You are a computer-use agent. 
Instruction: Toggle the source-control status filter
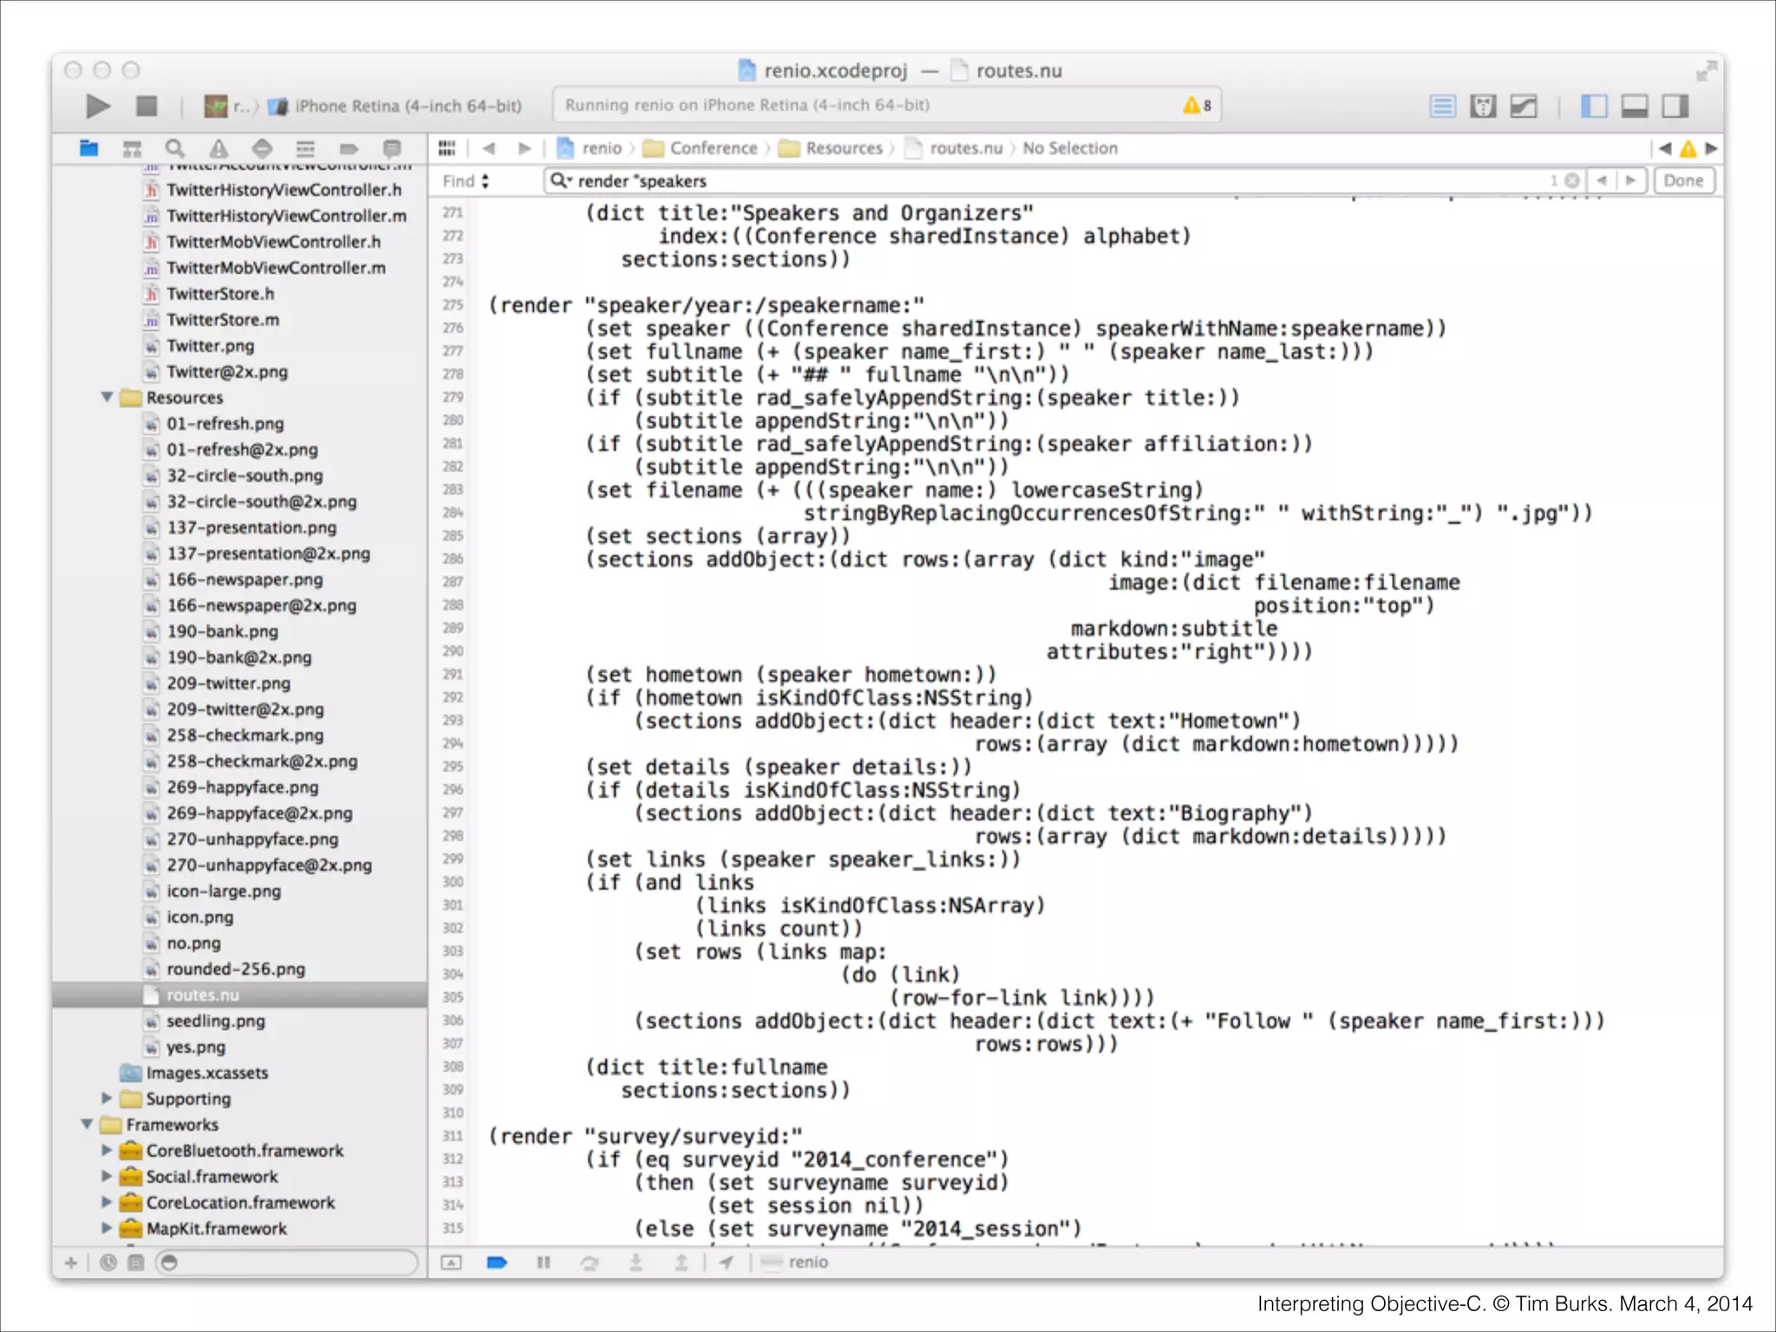(136, 1263)
